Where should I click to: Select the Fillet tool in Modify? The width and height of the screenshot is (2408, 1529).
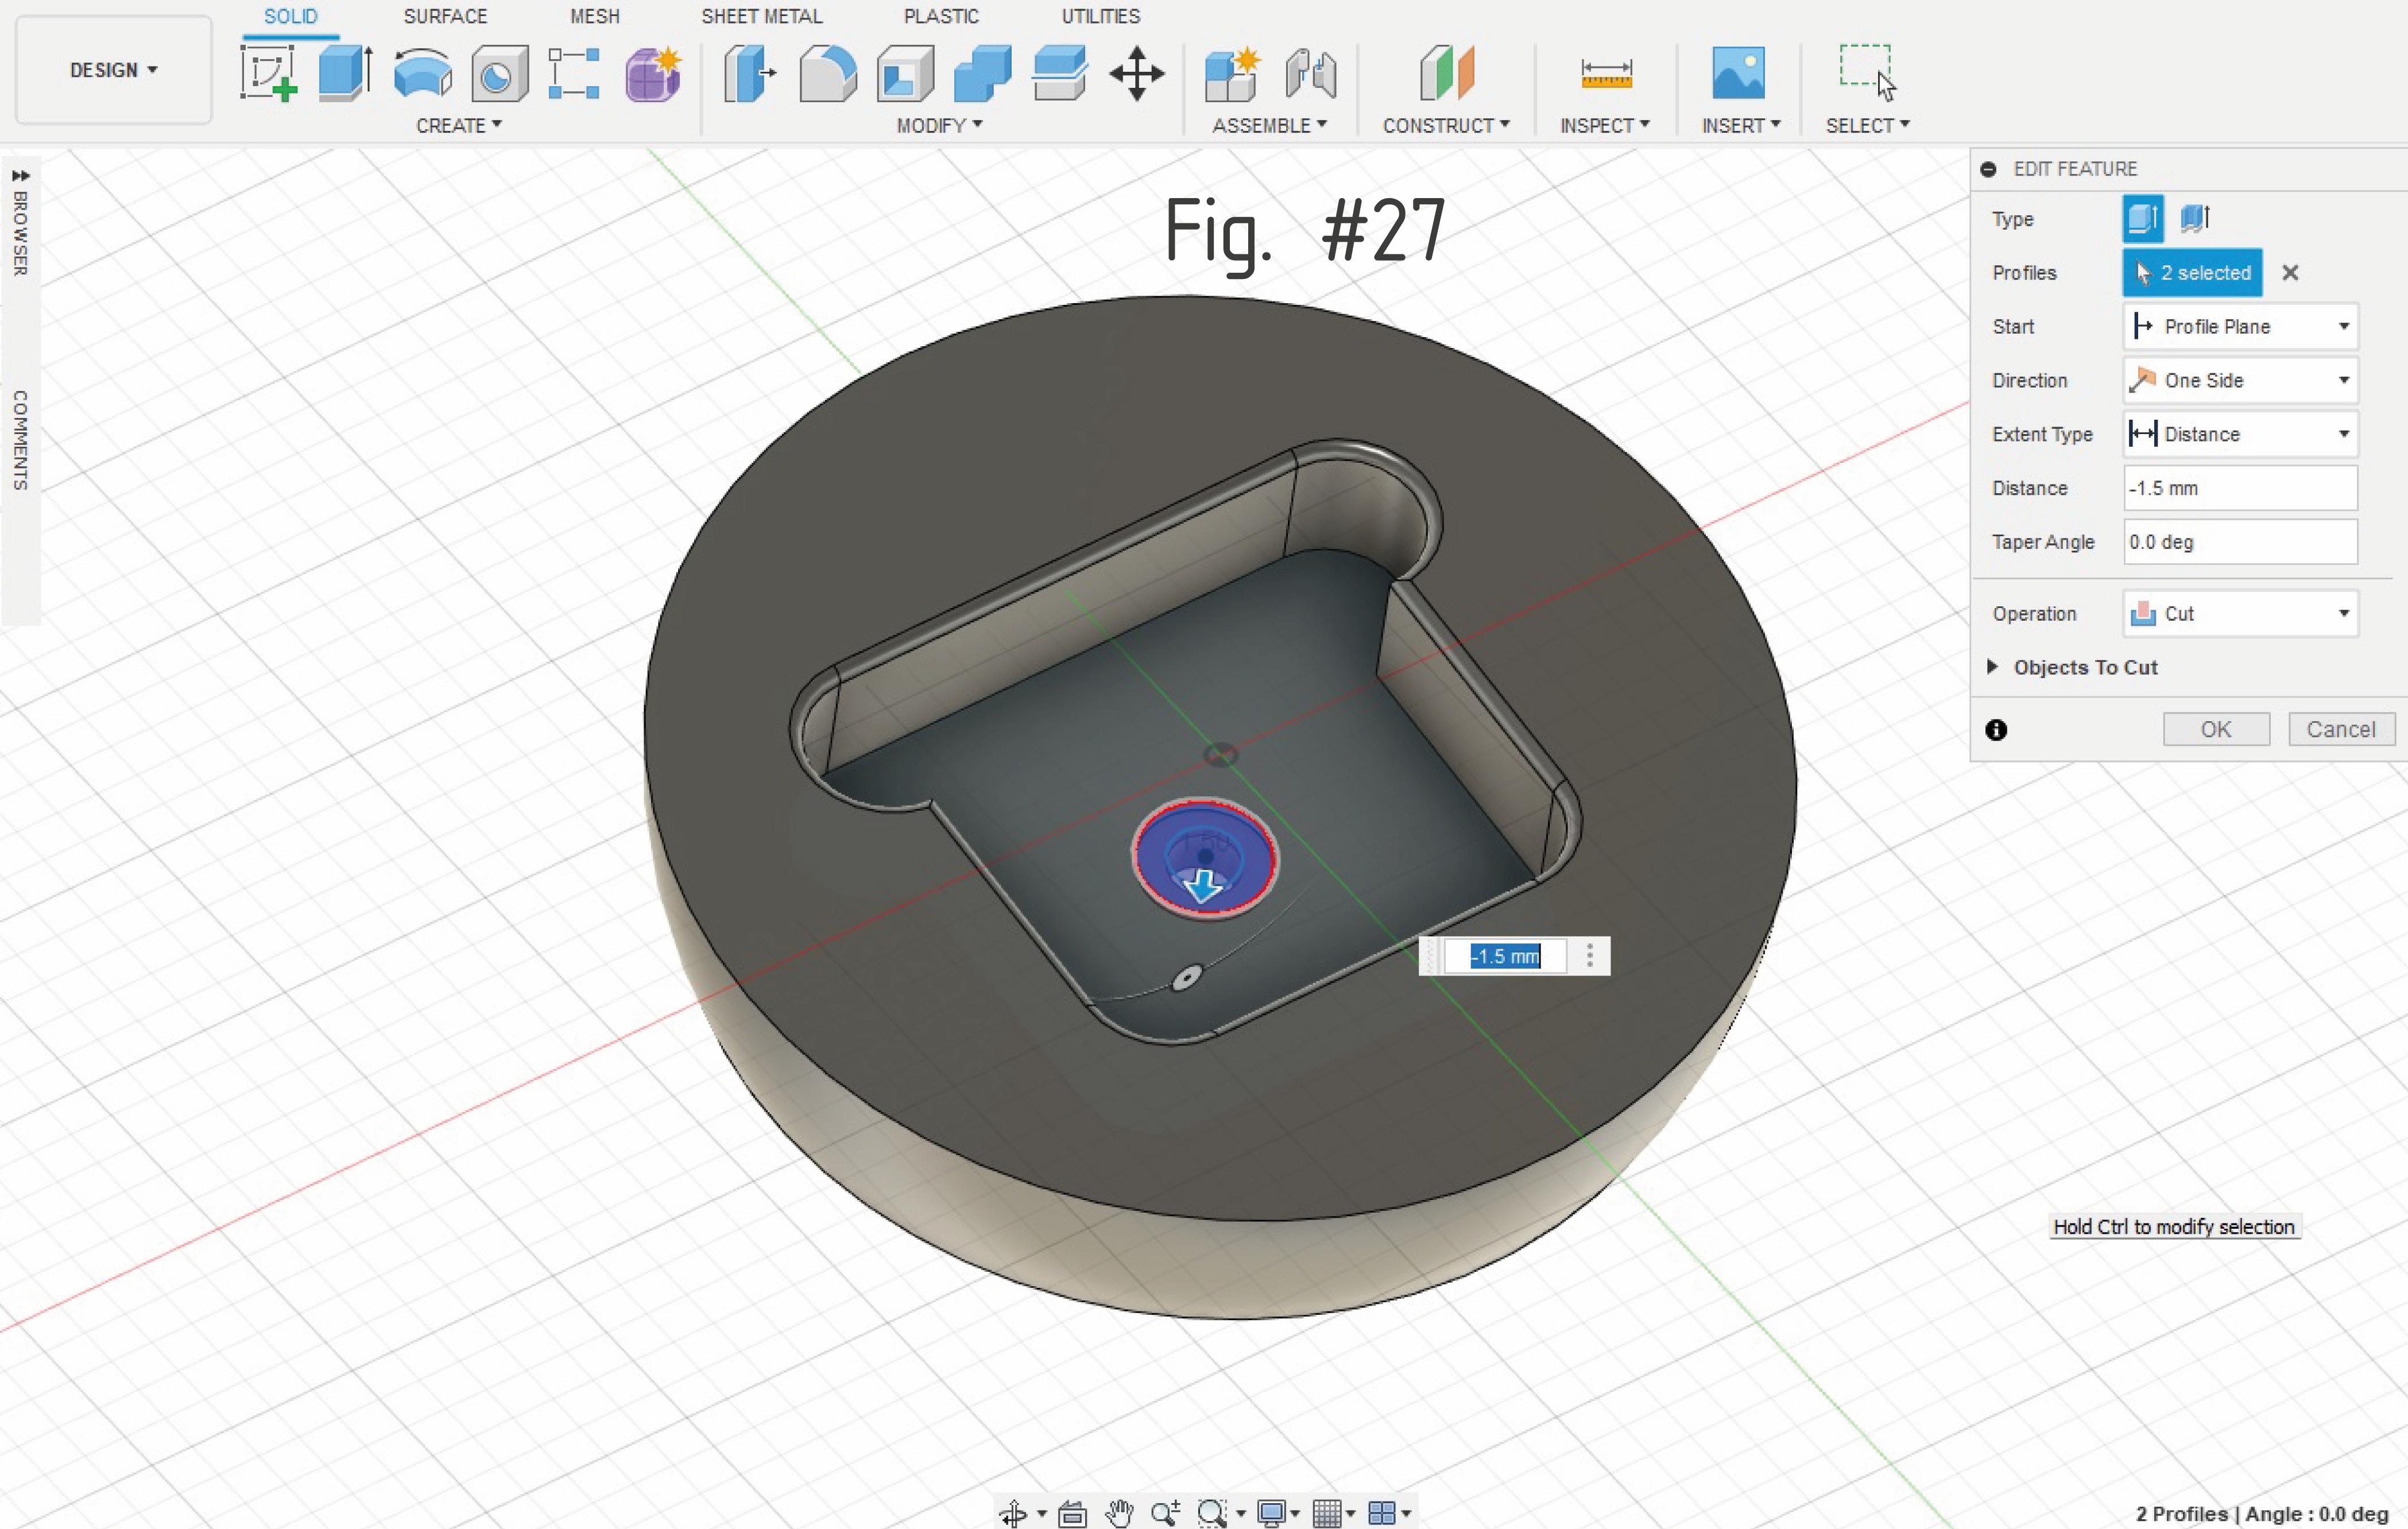pyautogui.click(x=828, y=73)
